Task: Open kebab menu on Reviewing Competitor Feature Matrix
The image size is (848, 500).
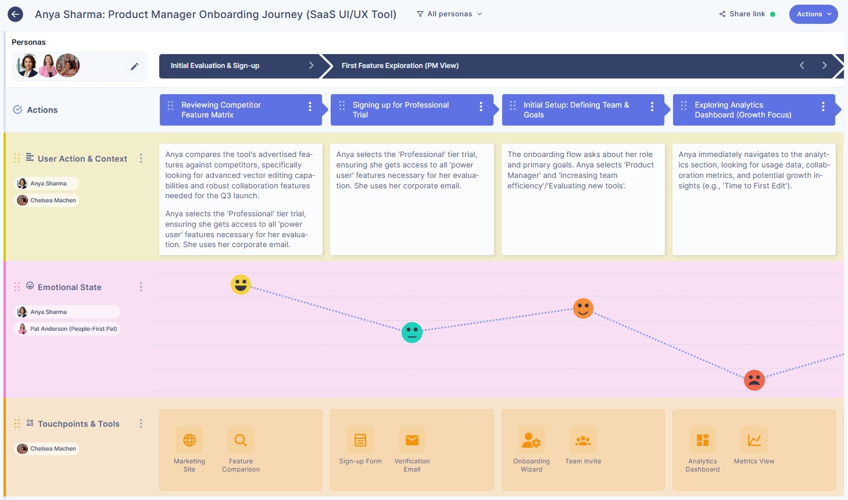Action: pos(310,107)
